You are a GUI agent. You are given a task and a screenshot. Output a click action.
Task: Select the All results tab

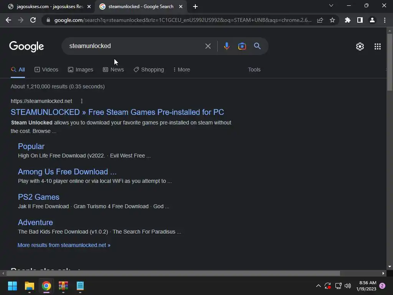pyautogui.click(x=18, y=70)
